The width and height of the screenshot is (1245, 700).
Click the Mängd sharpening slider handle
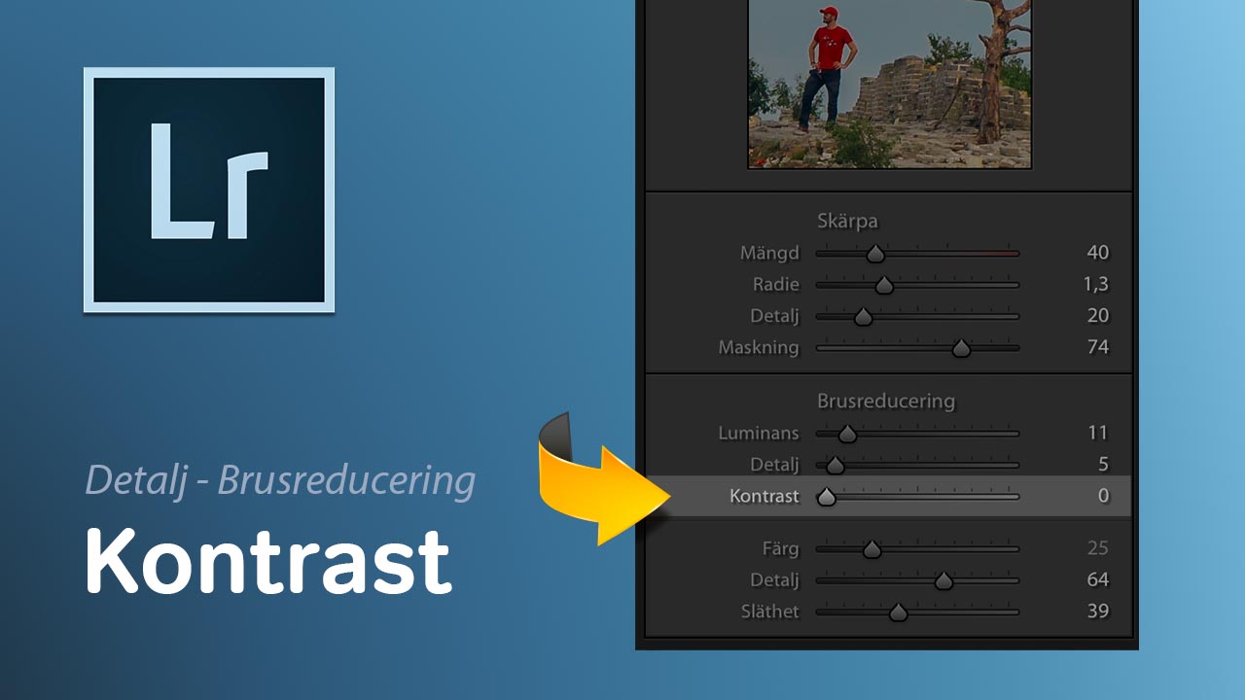875,254
